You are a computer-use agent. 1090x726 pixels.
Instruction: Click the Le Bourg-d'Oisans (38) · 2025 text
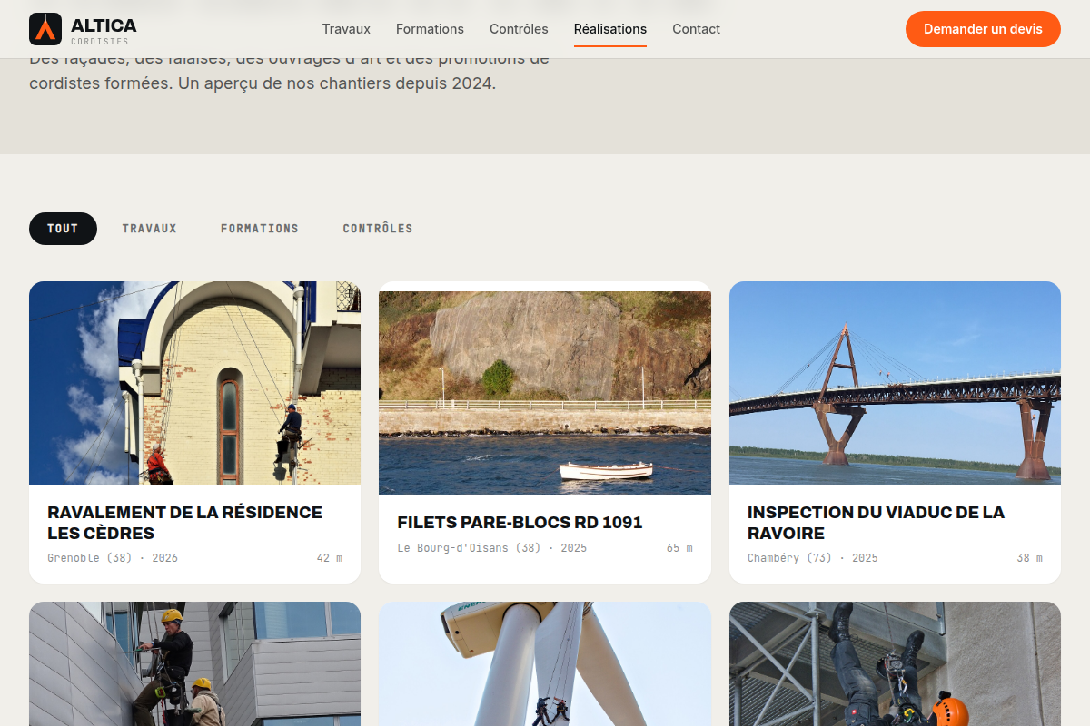coord(492,548)
